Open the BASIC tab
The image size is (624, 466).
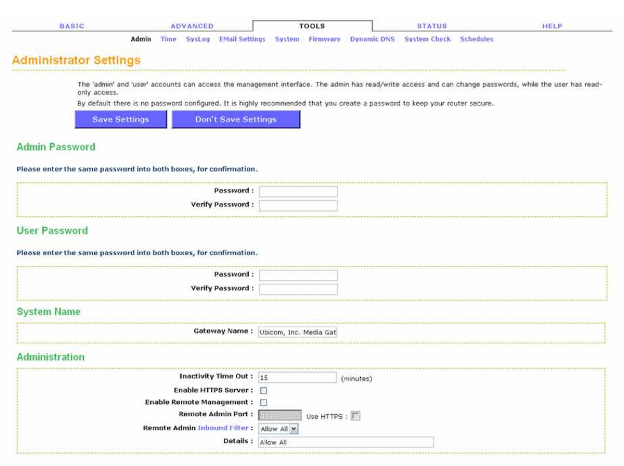(x=72, y=26)
